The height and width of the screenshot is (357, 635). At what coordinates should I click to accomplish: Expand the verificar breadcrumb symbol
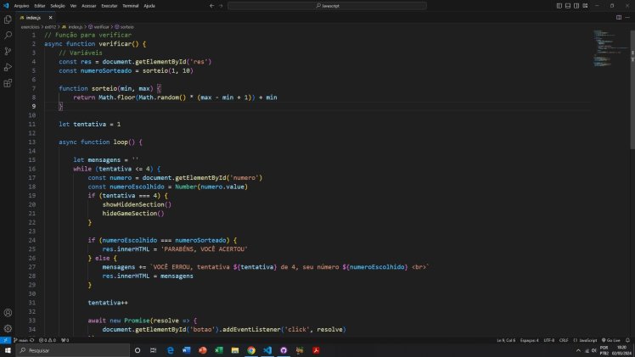[98, 26]
